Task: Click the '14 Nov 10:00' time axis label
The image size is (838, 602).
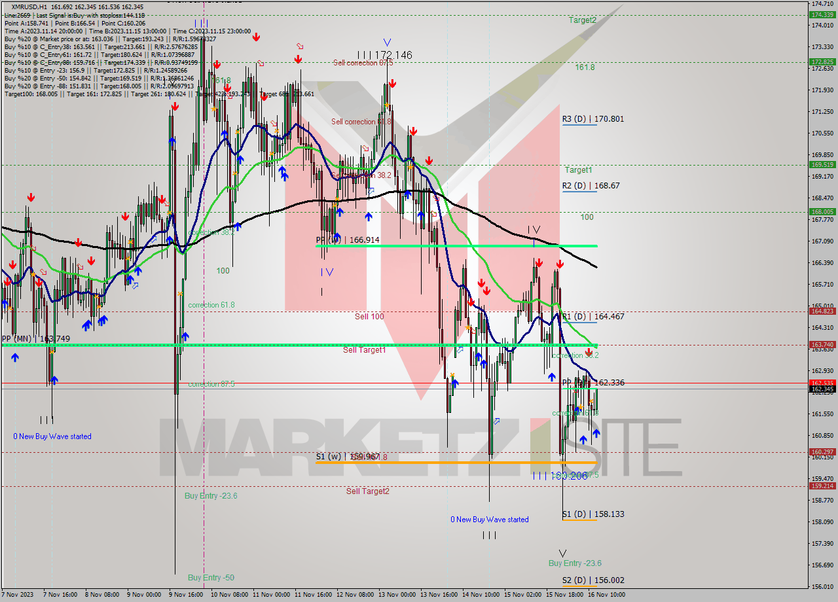Action: pyautogui.click(x=481, y=595)
